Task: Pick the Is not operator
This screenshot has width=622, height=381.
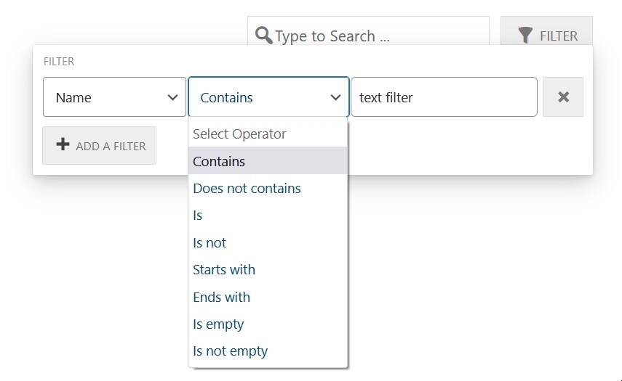Action: 268,242
